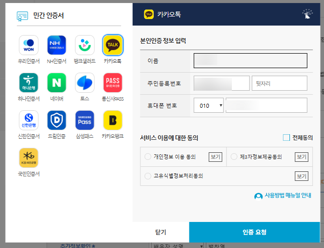
Task: Click the sparkle hand icon in header
Action: click(x=307, y=14)
